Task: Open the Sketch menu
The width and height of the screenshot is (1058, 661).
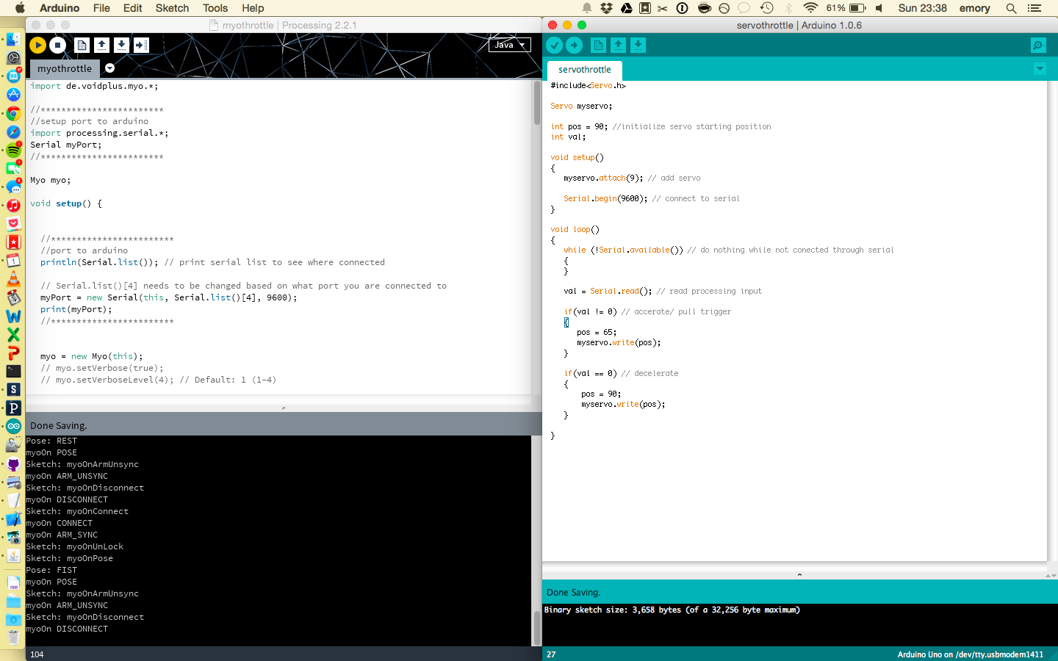Action: [172, 8]
